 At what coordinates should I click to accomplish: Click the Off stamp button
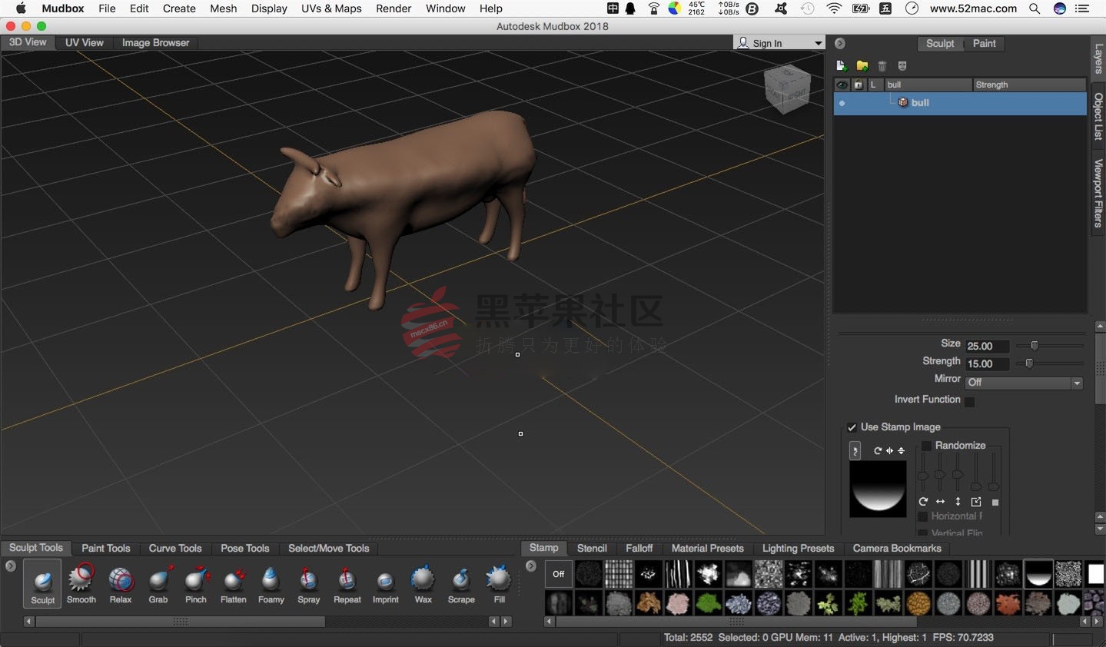559,574
